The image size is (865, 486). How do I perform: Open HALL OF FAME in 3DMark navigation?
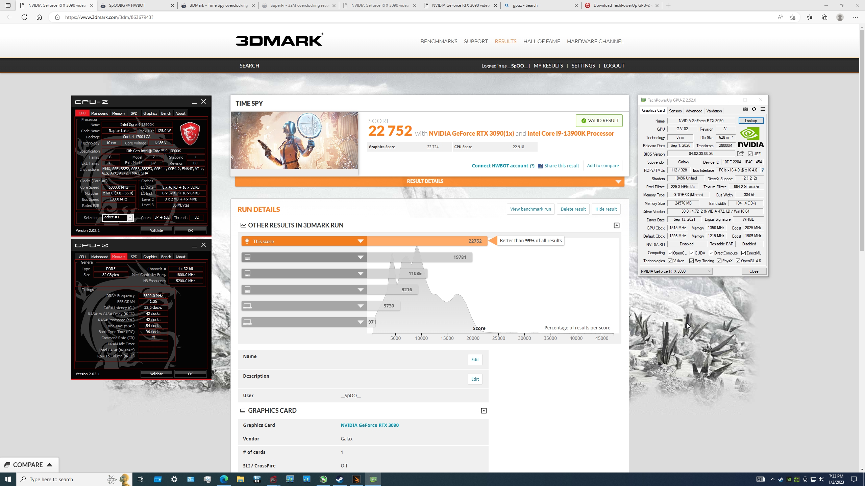542,41
